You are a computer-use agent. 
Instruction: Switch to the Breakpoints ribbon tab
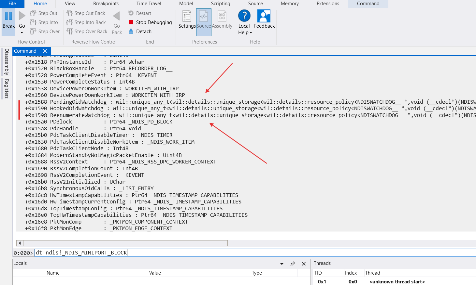[x=106, y=4]
